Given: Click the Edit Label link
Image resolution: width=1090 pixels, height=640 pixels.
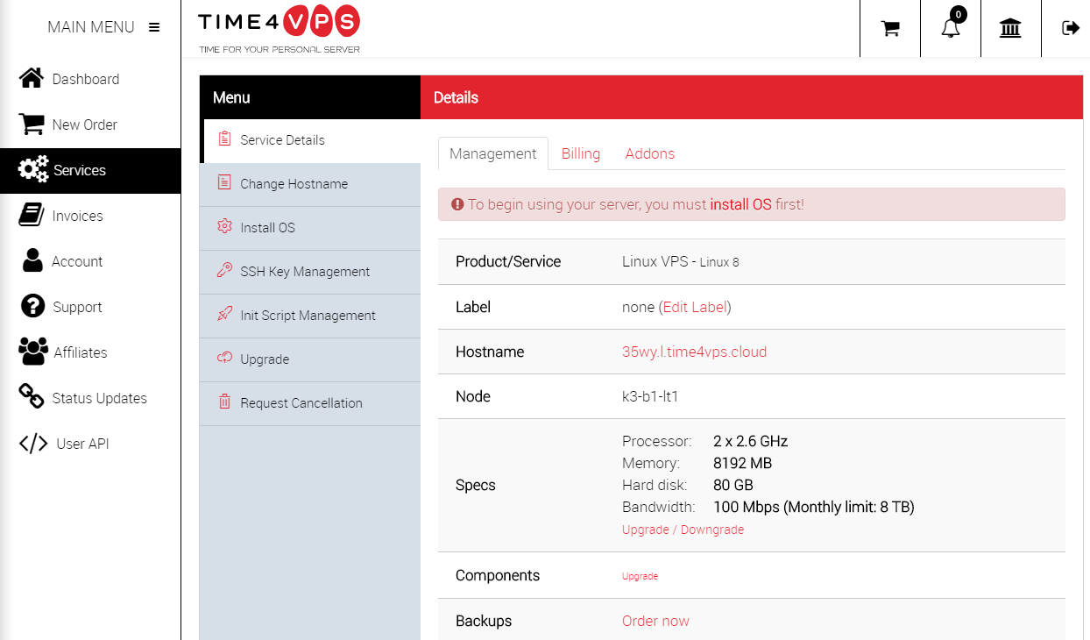Looking at the screenshot, I should [694, 307].
